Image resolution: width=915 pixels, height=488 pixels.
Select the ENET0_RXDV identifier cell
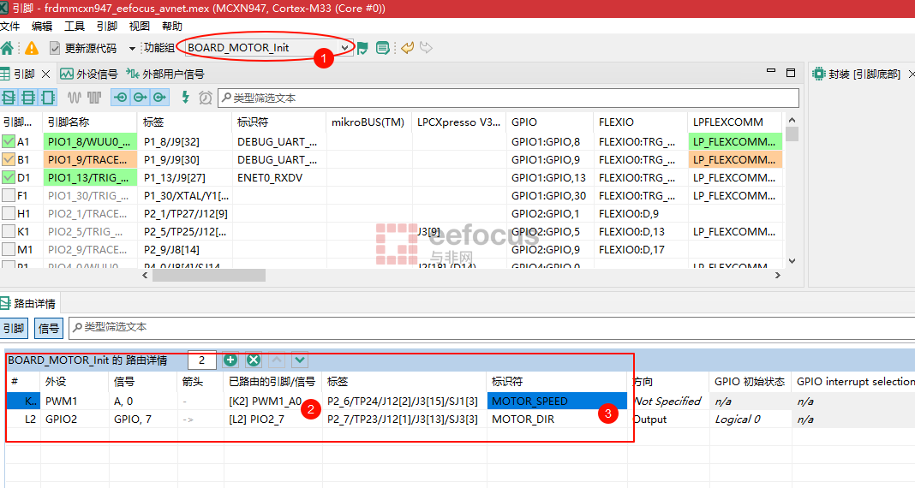278,177
